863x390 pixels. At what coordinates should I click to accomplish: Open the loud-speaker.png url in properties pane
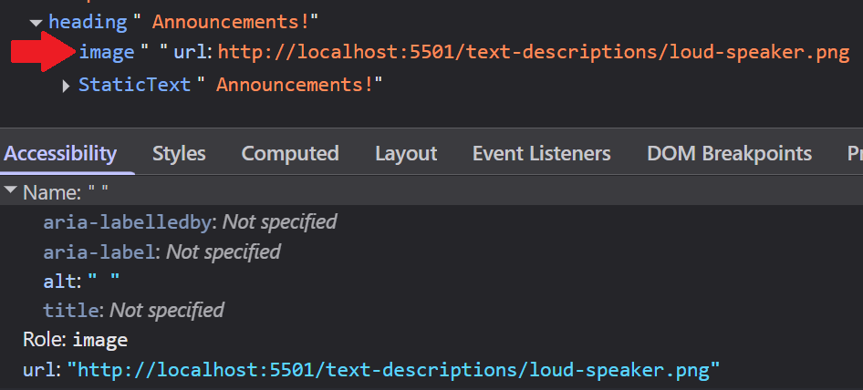pos(393,370)
